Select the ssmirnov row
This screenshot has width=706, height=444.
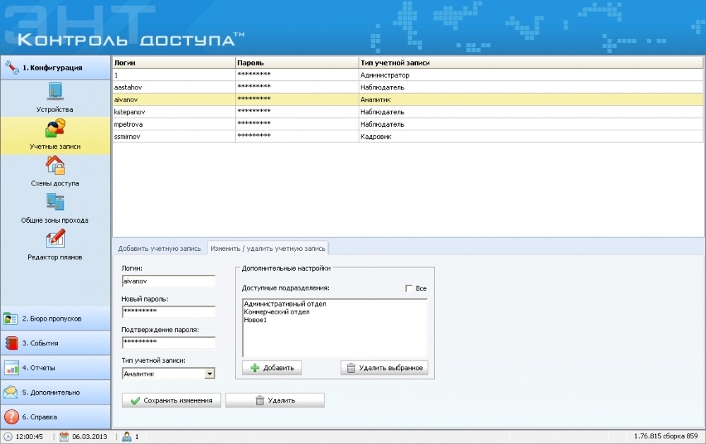pos(407,137)
